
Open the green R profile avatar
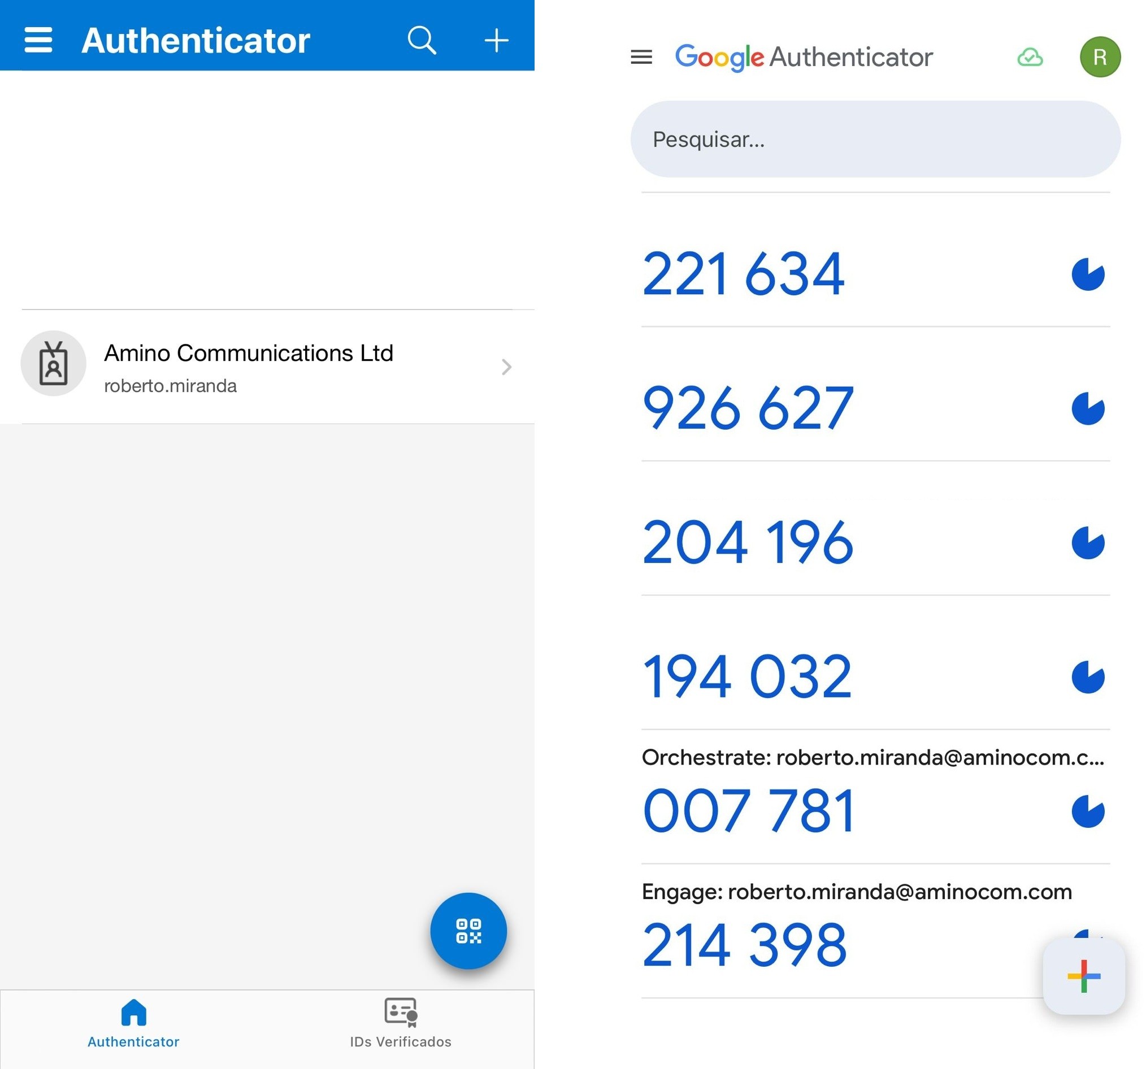pyautogui.click(x=1099, y=57)
